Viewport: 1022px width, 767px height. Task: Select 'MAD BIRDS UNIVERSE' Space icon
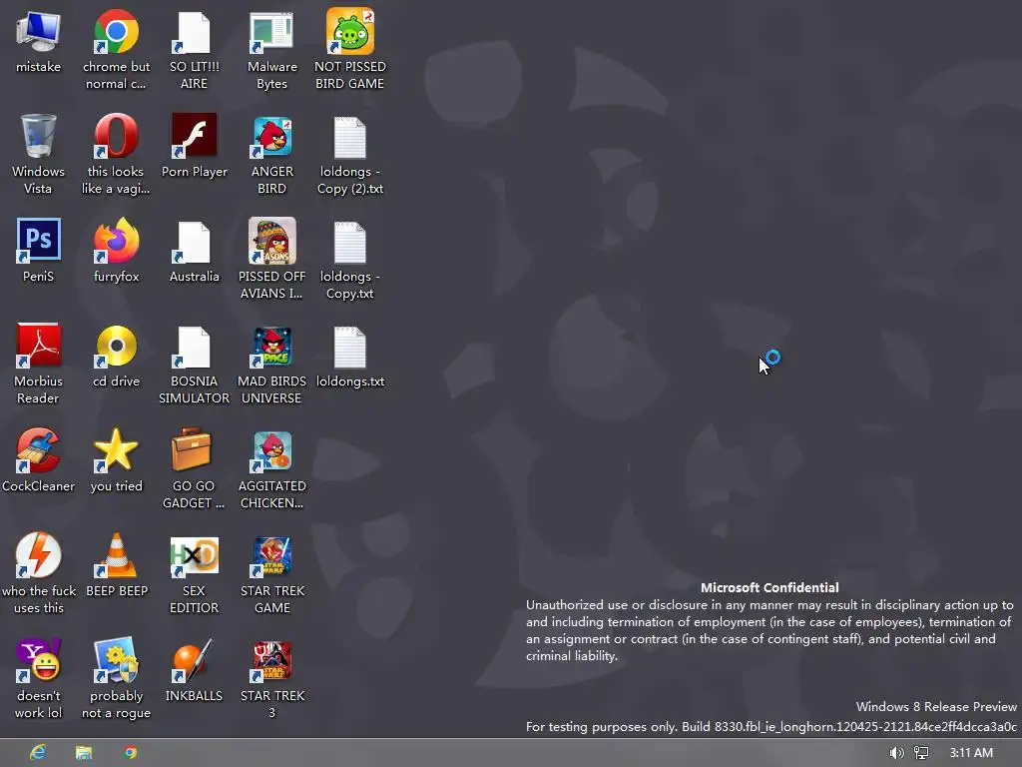point(271,347)
